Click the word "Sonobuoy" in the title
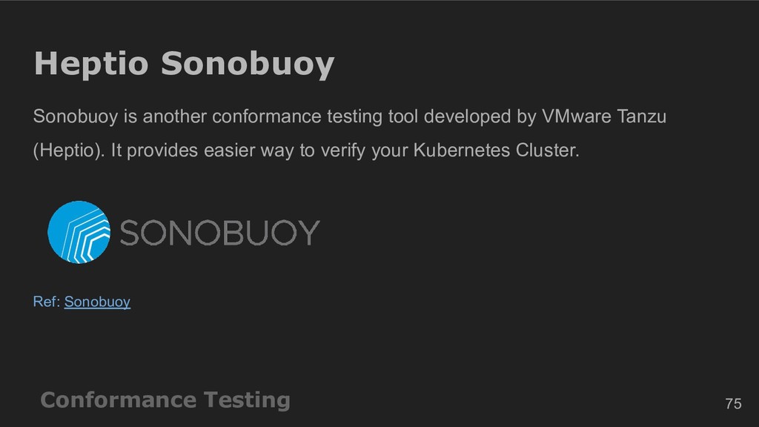759x427 pixels. click(x=248, y=64)
